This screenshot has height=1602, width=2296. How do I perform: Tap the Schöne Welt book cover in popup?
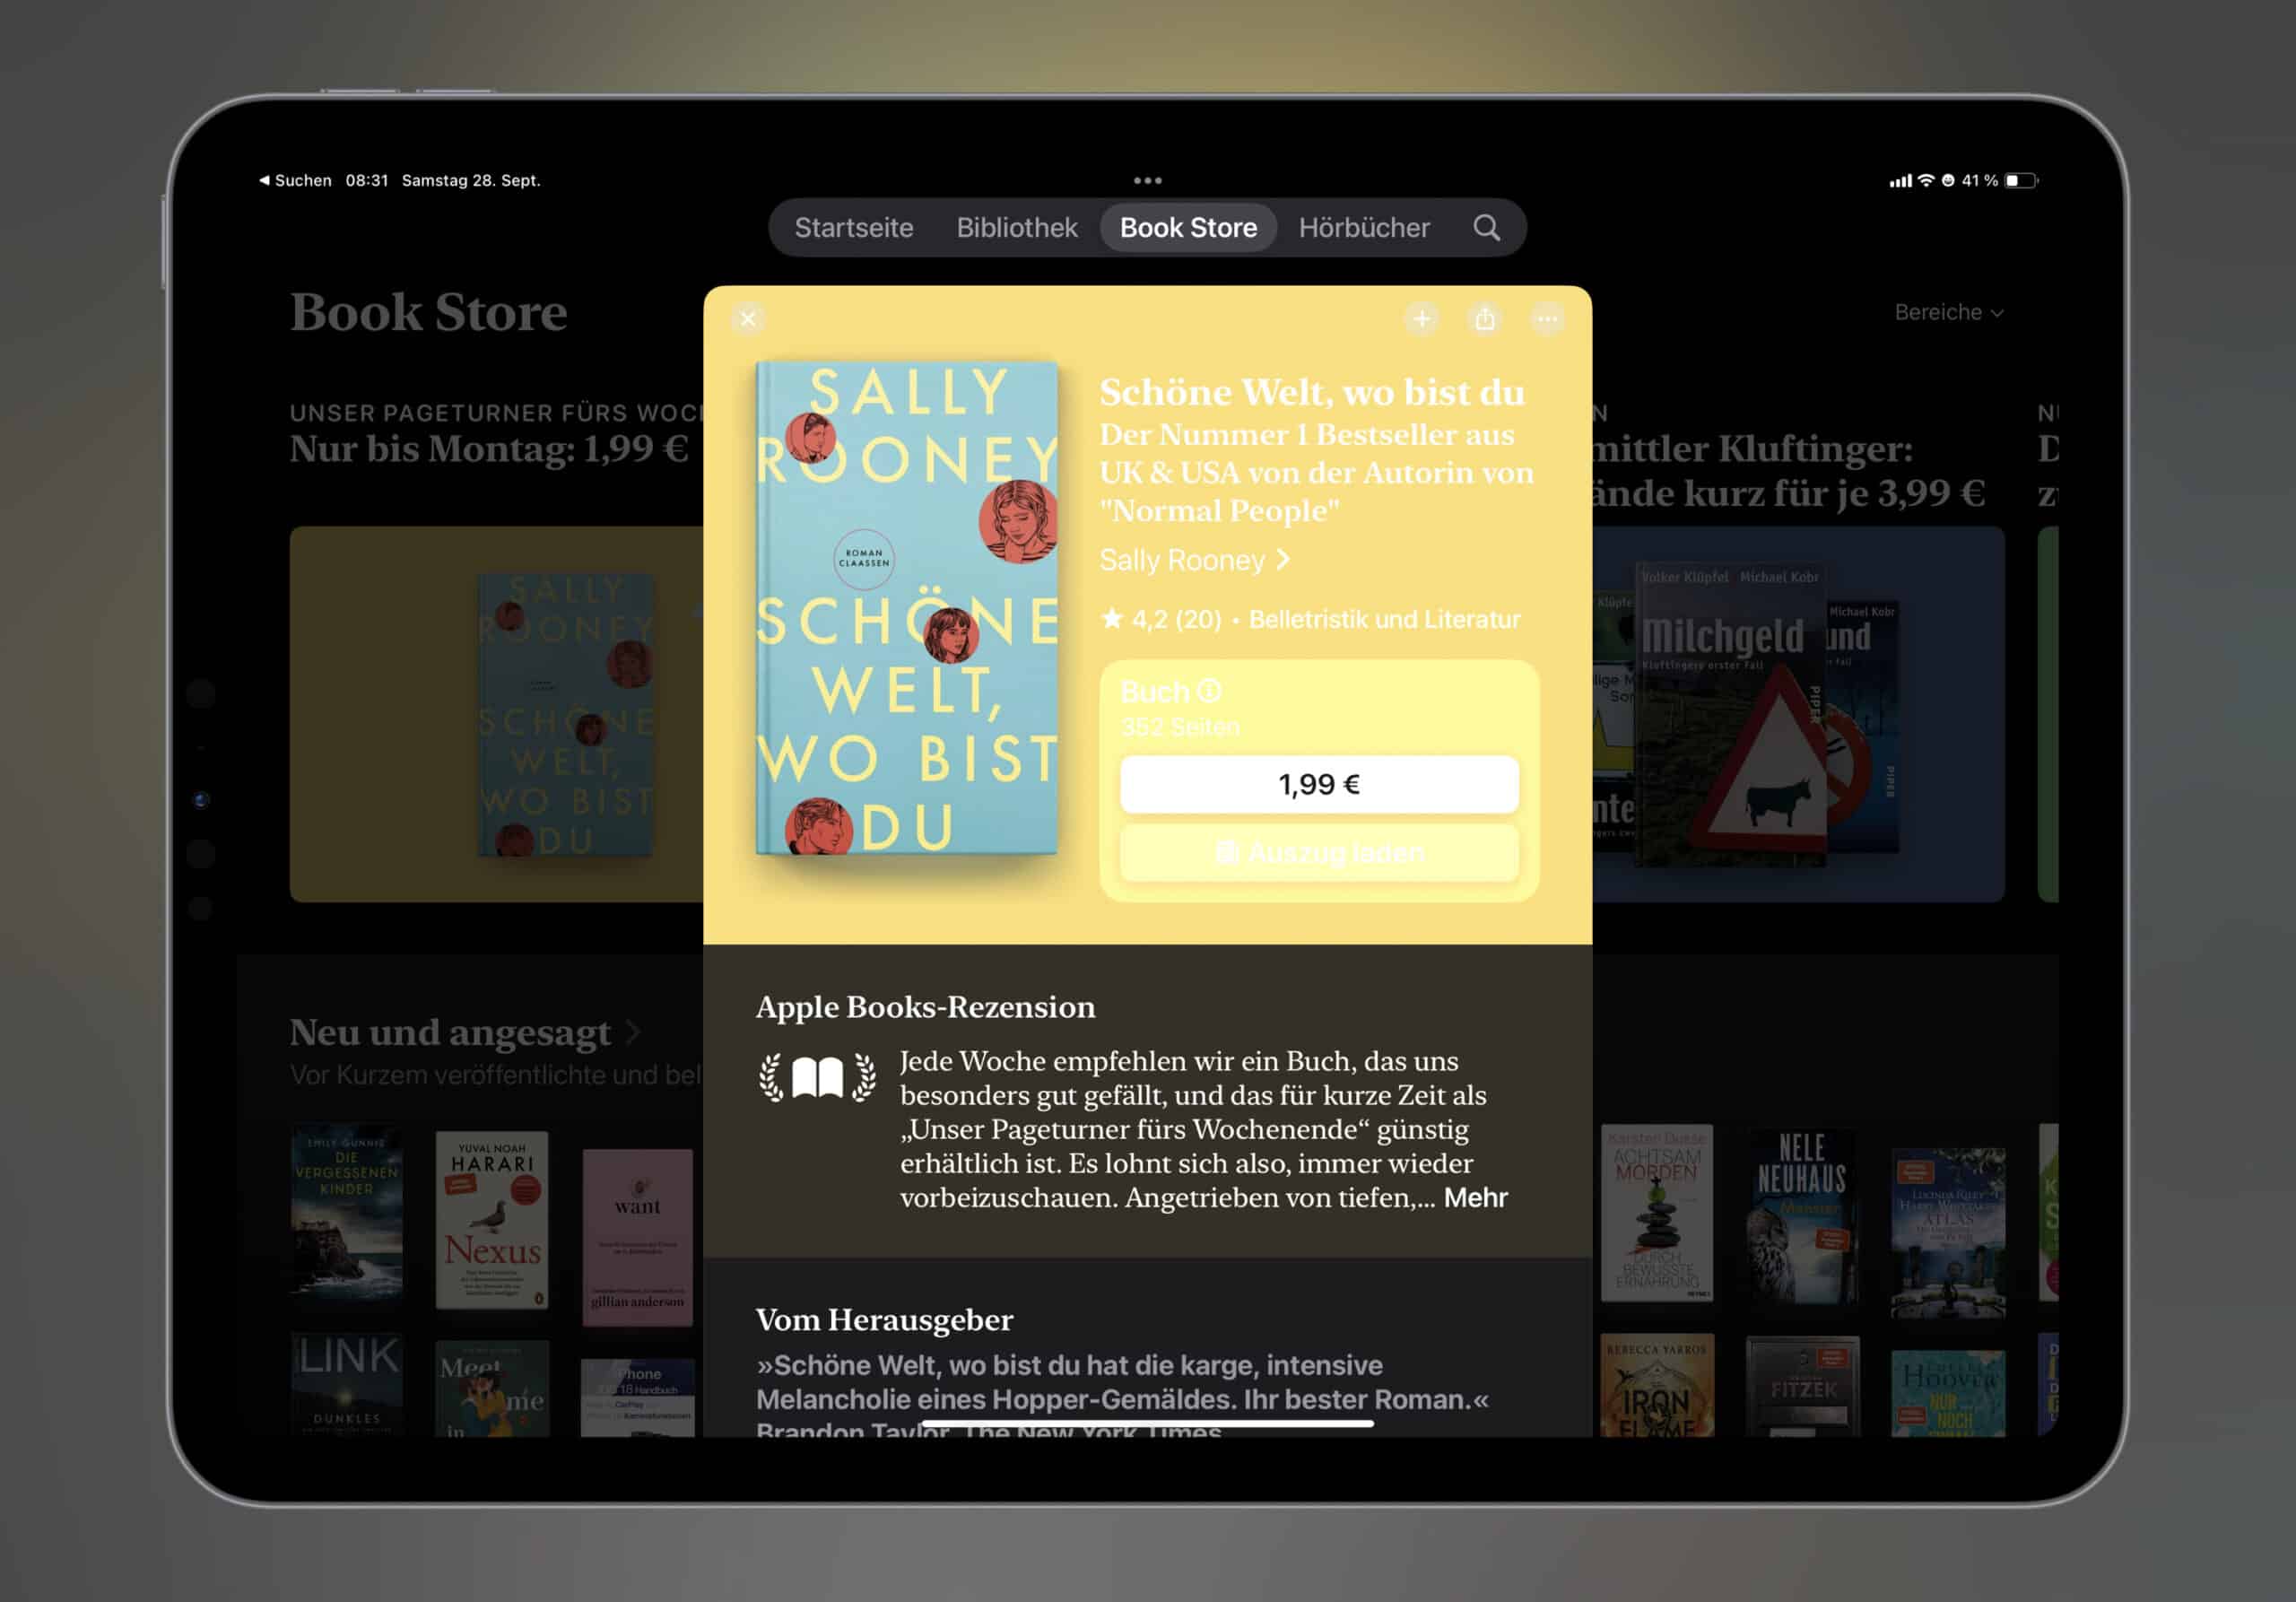(x=906, y=608)
